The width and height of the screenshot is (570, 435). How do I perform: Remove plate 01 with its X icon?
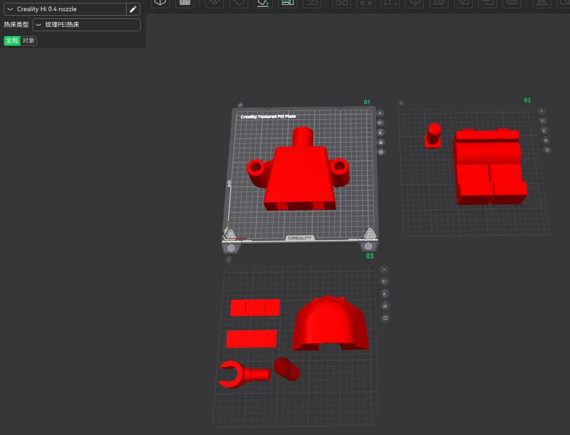point(380,113)
